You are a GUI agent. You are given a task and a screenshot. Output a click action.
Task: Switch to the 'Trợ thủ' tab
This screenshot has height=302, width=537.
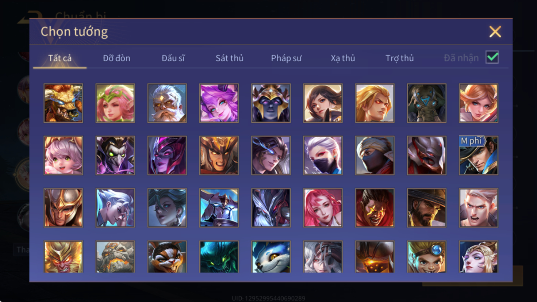(x=400, y=58)
